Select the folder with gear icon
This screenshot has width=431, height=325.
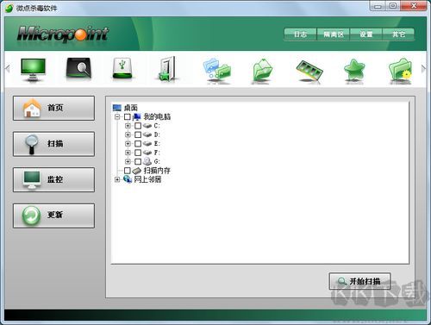400,70
